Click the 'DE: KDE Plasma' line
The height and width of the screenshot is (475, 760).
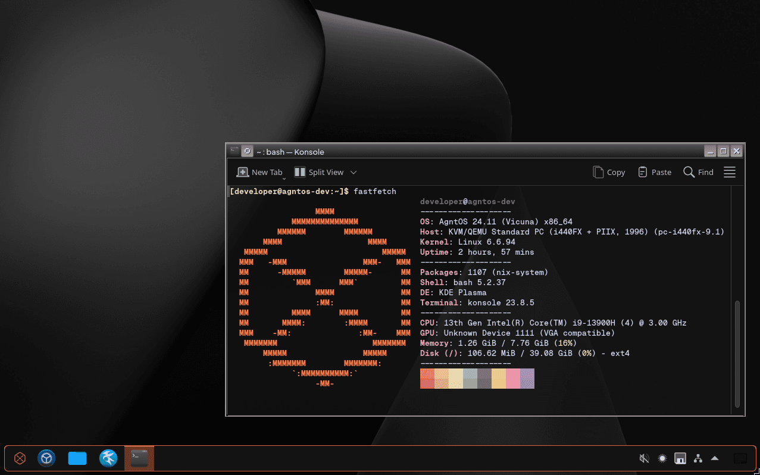click(x=454, y=292)
